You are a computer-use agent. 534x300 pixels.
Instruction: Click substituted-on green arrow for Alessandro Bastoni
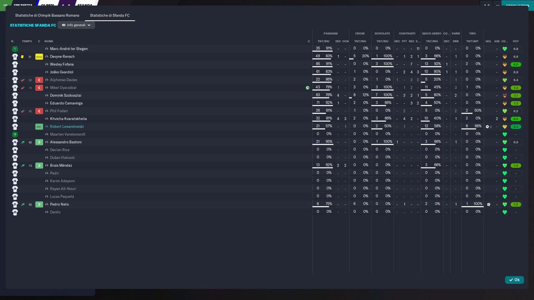click(x=39, y=142)
